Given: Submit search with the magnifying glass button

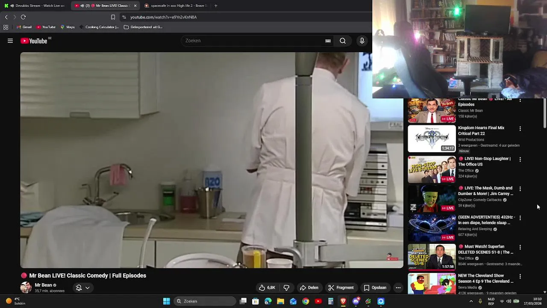Looking at the screenshot, I should click(x=343, y=41).
